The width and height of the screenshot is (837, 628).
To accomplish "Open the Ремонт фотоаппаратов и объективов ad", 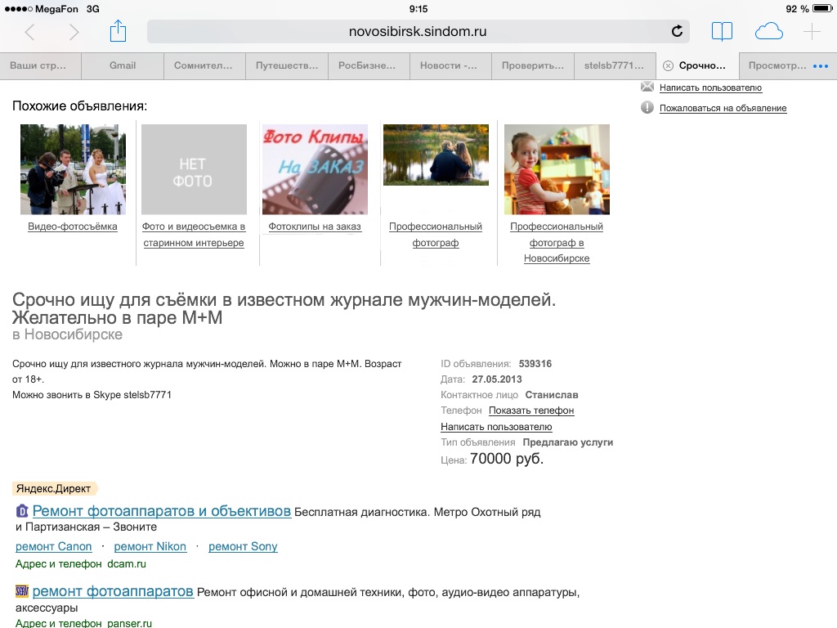I will 162,511.
